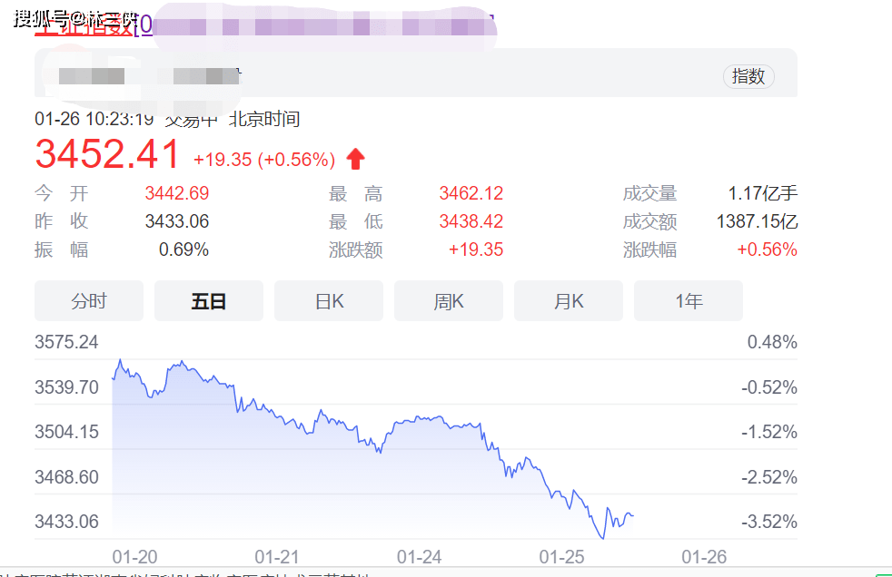Click the 最高 value 3462.12
The height and width of the screenshot is (577, 892).
[471, 193]
